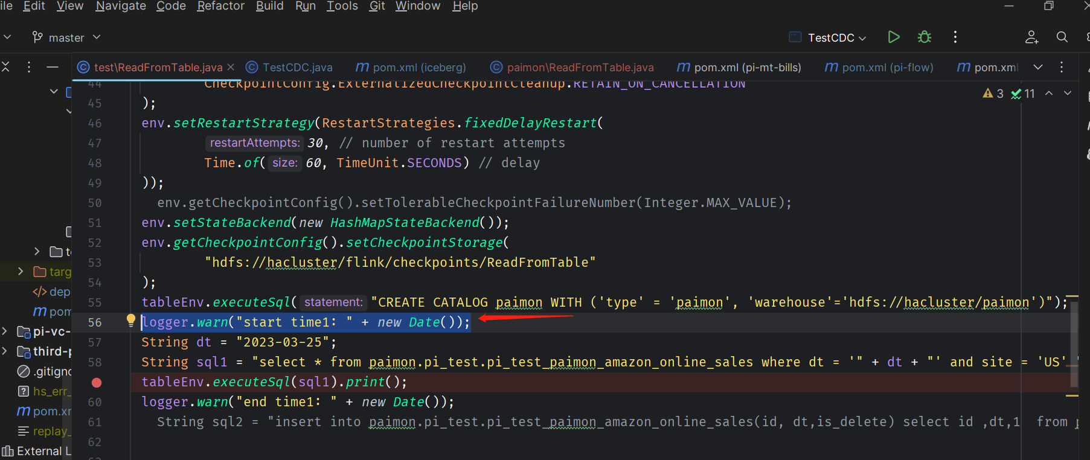Open the Tools menu

(342, 6)
